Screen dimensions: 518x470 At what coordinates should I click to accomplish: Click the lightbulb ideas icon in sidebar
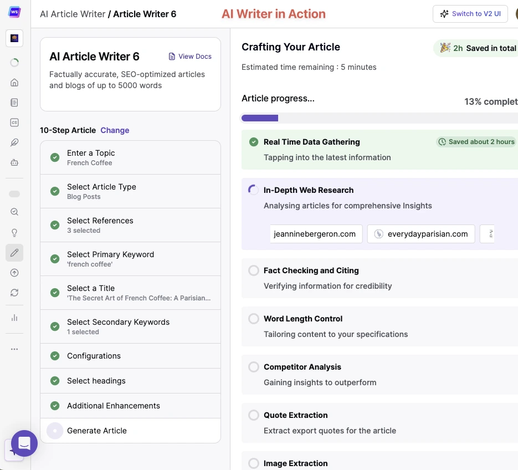click(14, 232)
